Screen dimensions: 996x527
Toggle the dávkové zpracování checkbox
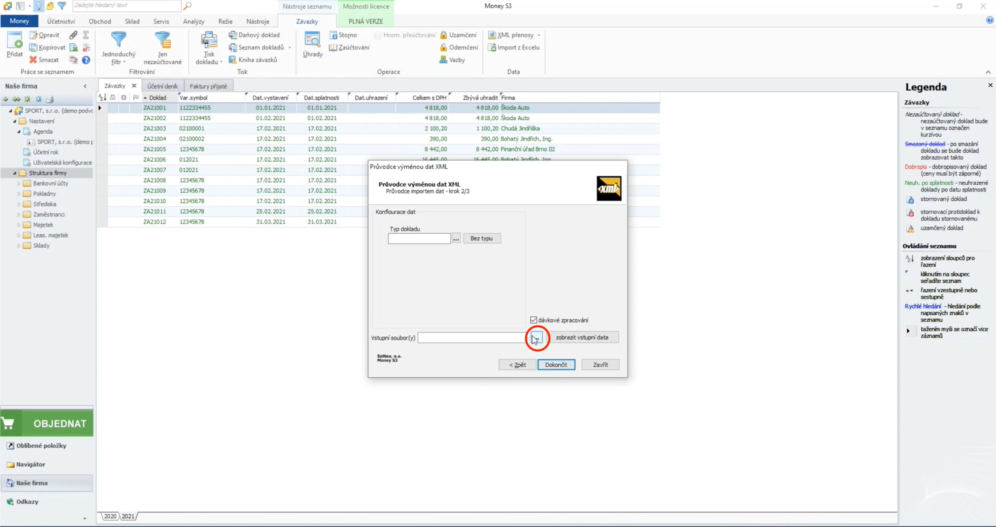[534, 320]
